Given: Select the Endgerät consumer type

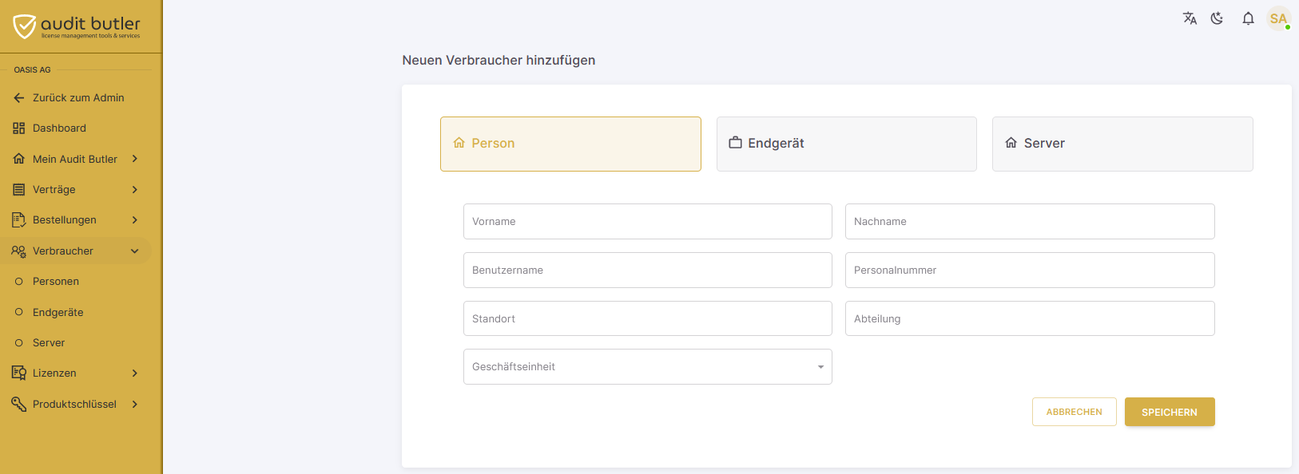Looking at the screenshot, I should point(847,144).
